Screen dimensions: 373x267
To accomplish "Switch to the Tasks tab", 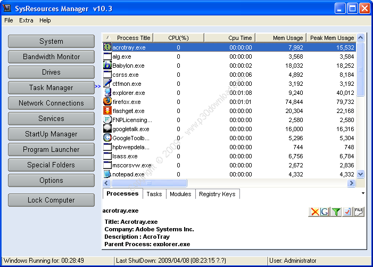I will (x=154, y=194).
